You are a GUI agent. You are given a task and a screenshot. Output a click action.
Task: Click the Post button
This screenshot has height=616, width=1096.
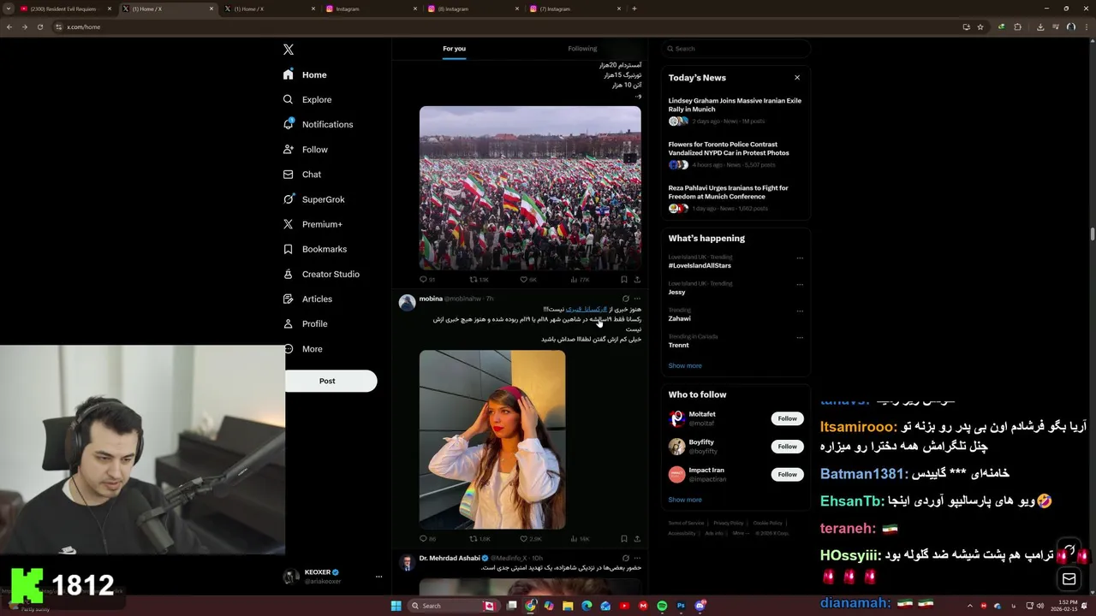331,381
